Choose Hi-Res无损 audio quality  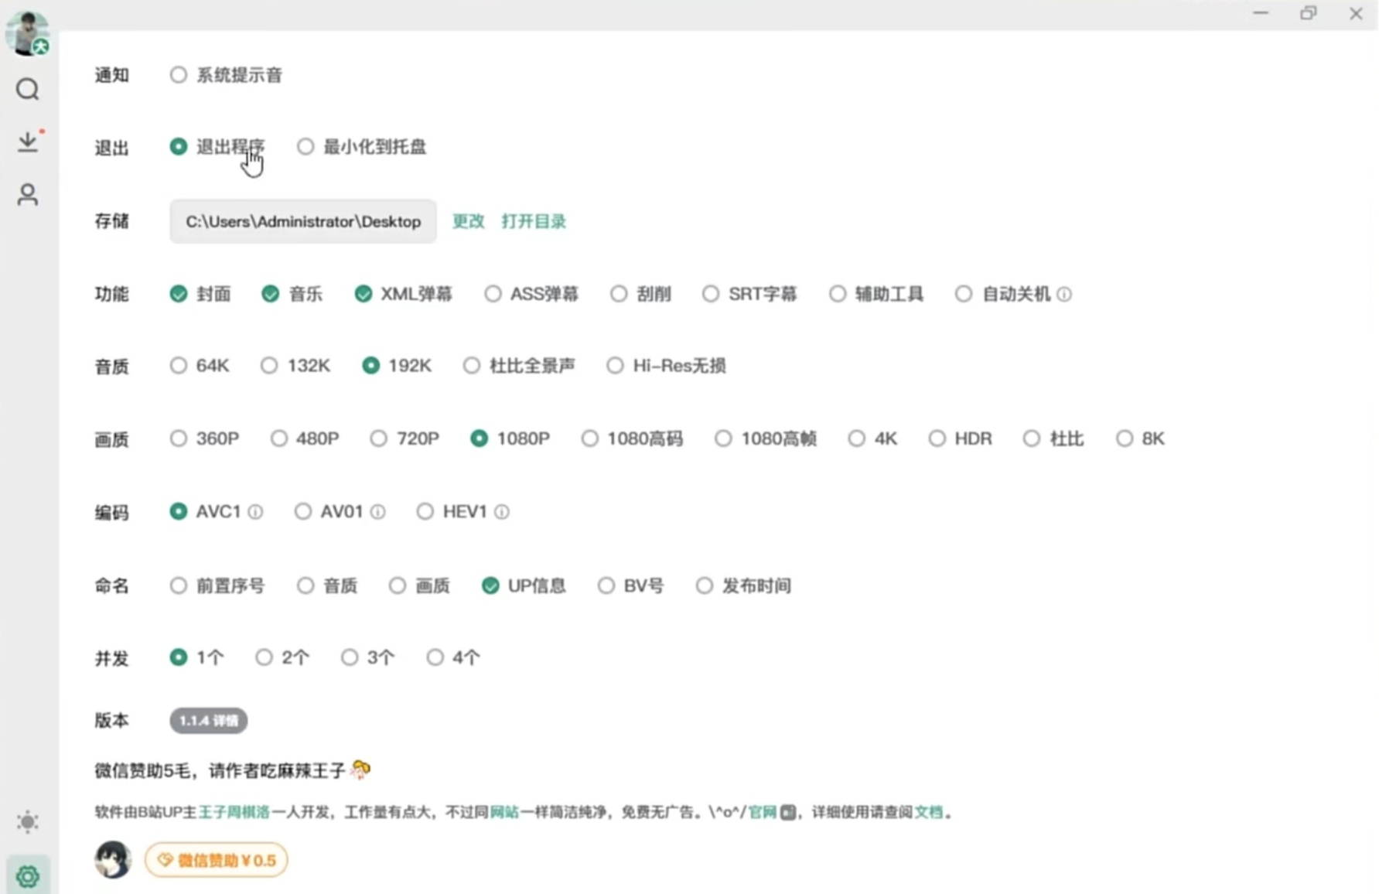(615, 366)
